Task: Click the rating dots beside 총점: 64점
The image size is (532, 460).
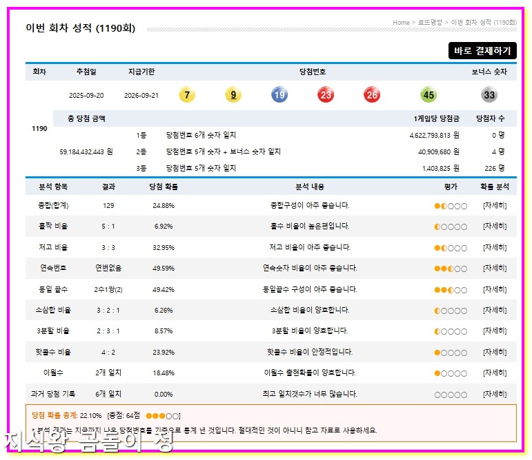Action: (x=162, y=416)
